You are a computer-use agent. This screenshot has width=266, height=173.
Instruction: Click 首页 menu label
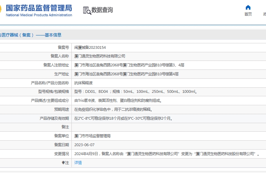click(248, 14)
